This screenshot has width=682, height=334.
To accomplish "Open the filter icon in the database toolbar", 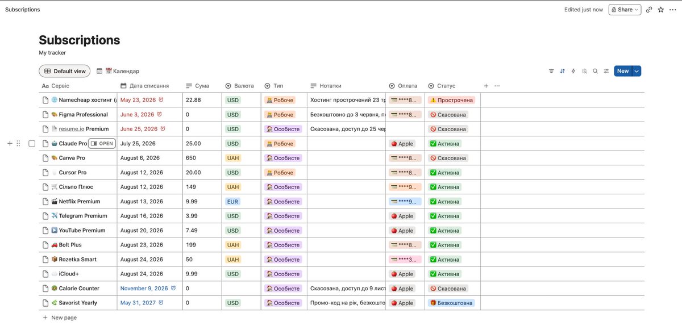I will pos(551,71).
